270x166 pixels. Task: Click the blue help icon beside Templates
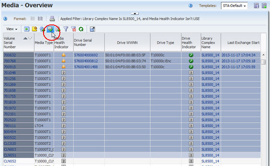[x=191, y=6]
